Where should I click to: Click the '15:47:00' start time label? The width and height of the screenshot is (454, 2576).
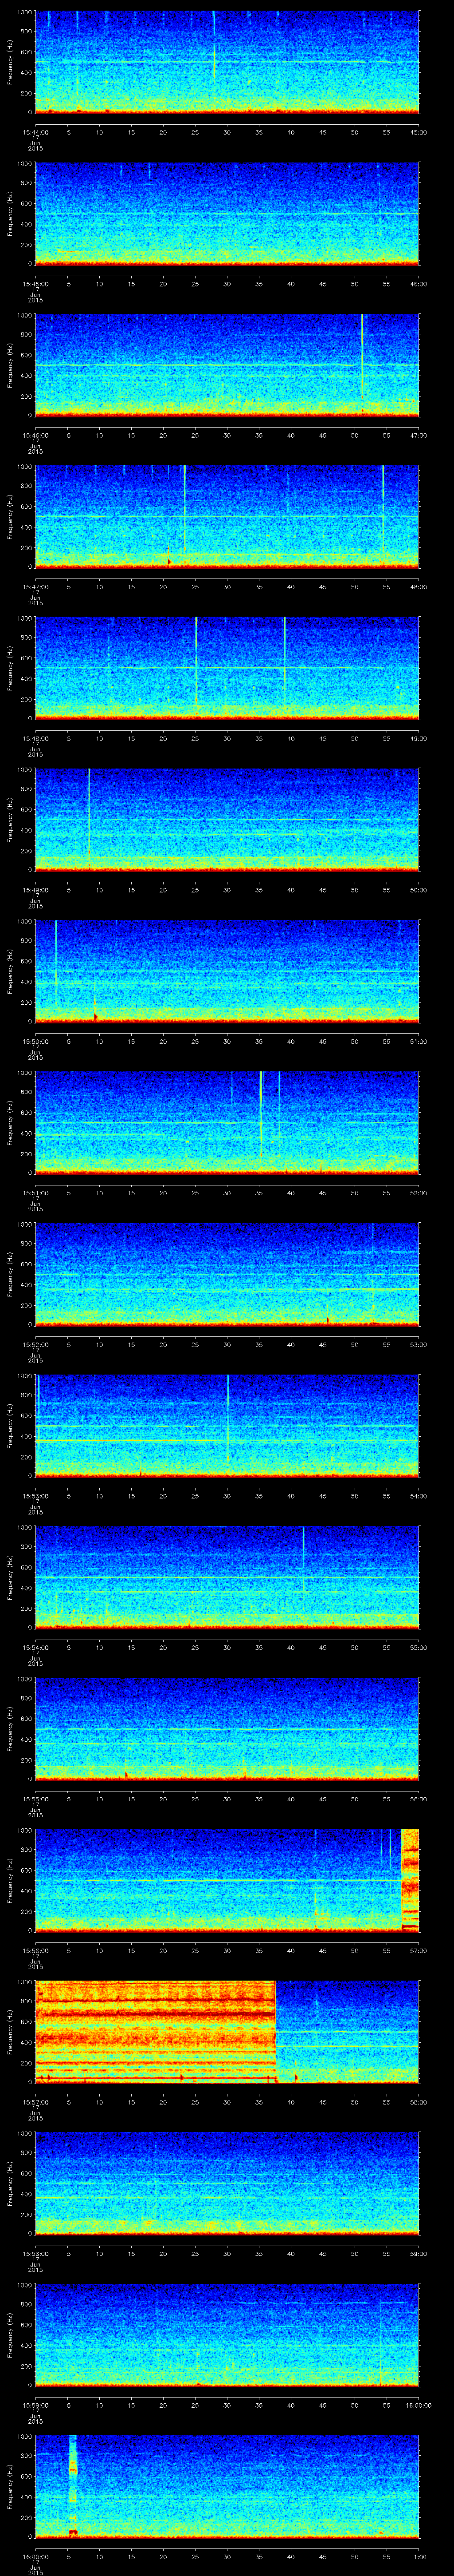click(x=35, y=586)
